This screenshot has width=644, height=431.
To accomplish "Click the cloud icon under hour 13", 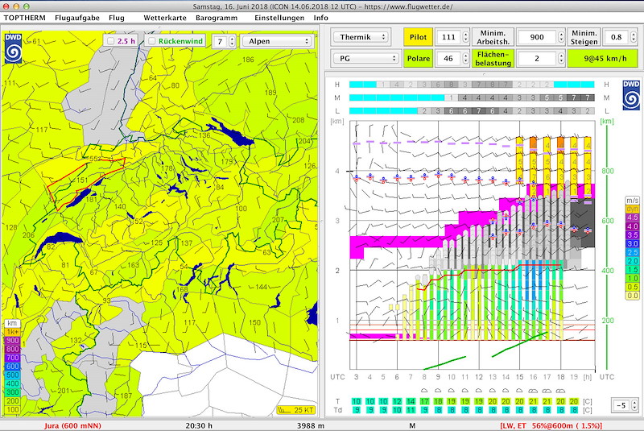I will point(493,391).
